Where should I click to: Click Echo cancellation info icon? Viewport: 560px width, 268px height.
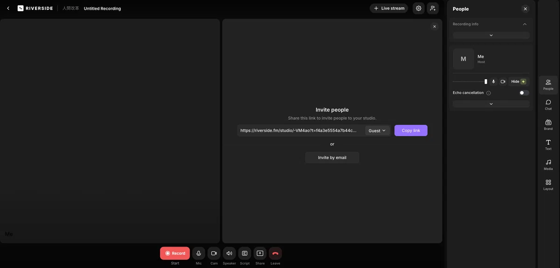(x=489, y=93)
